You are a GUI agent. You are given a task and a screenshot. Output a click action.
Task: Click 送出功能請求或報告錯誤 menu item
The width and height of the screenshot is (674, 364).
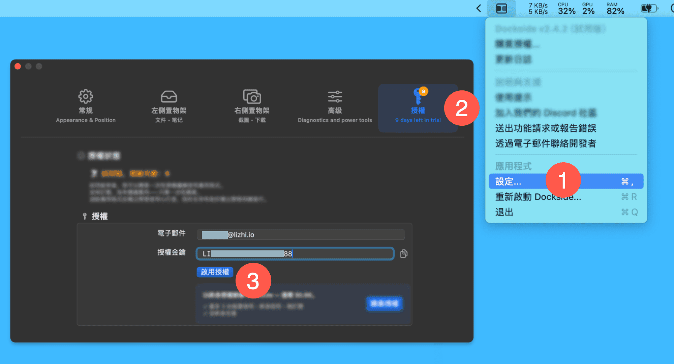546,128
